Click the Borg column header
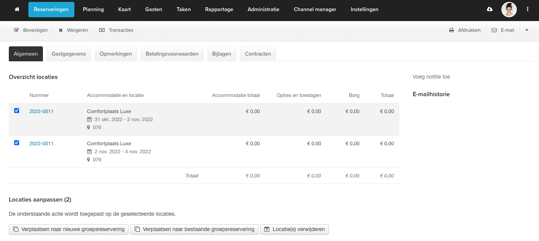539x241 pixels. (x=354, y=95)
